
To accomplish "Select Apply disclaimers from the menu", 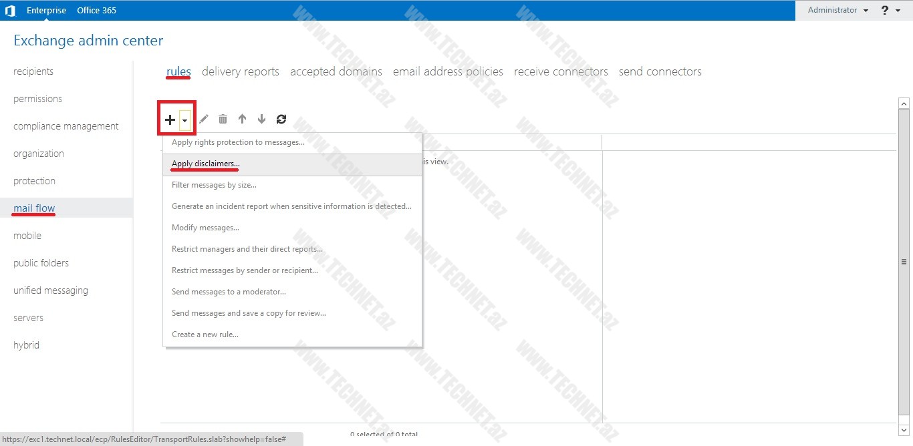I will pyautogui.click(x=205, y=164).
